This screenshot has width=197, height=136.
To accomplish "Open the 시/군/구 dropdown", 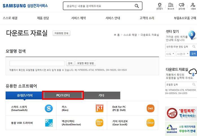I will (x=183, y=54).
